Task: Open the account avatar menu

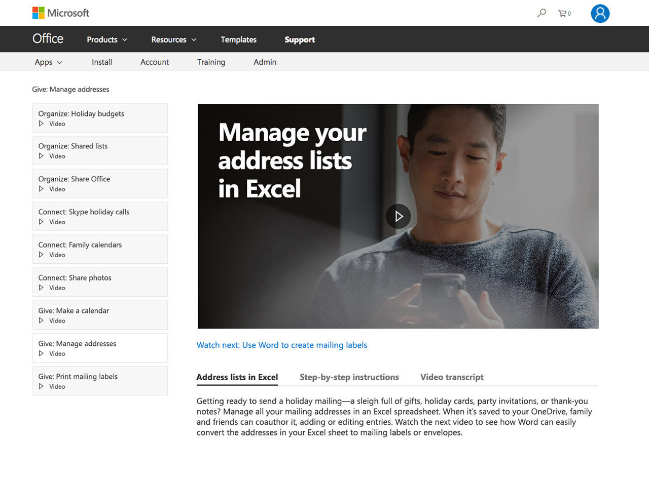Action: point(600,14)
